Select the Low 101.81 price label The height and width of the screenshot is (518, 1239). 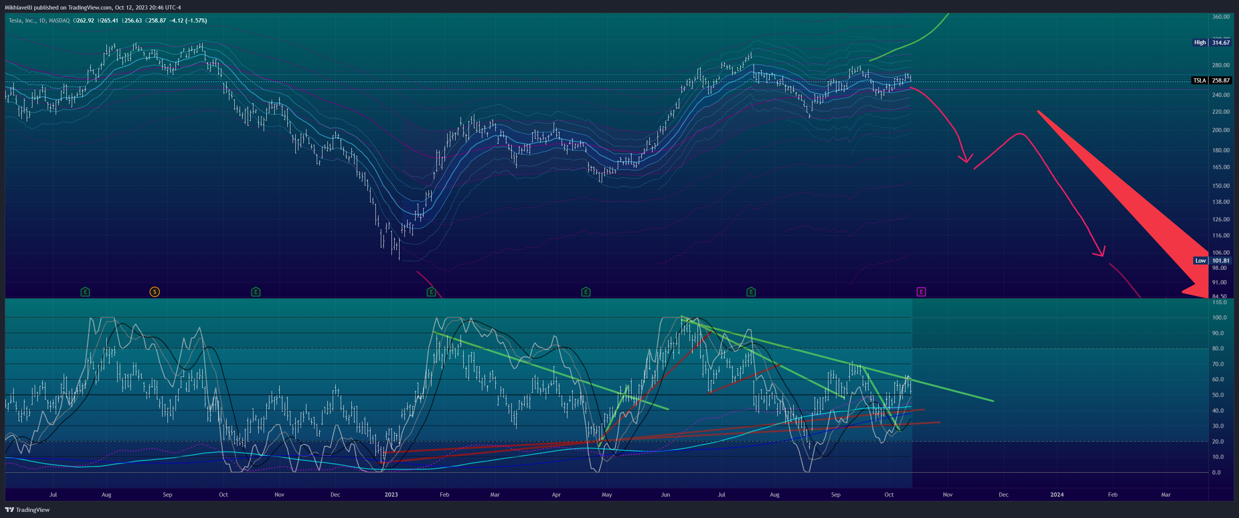[1213, 261]
